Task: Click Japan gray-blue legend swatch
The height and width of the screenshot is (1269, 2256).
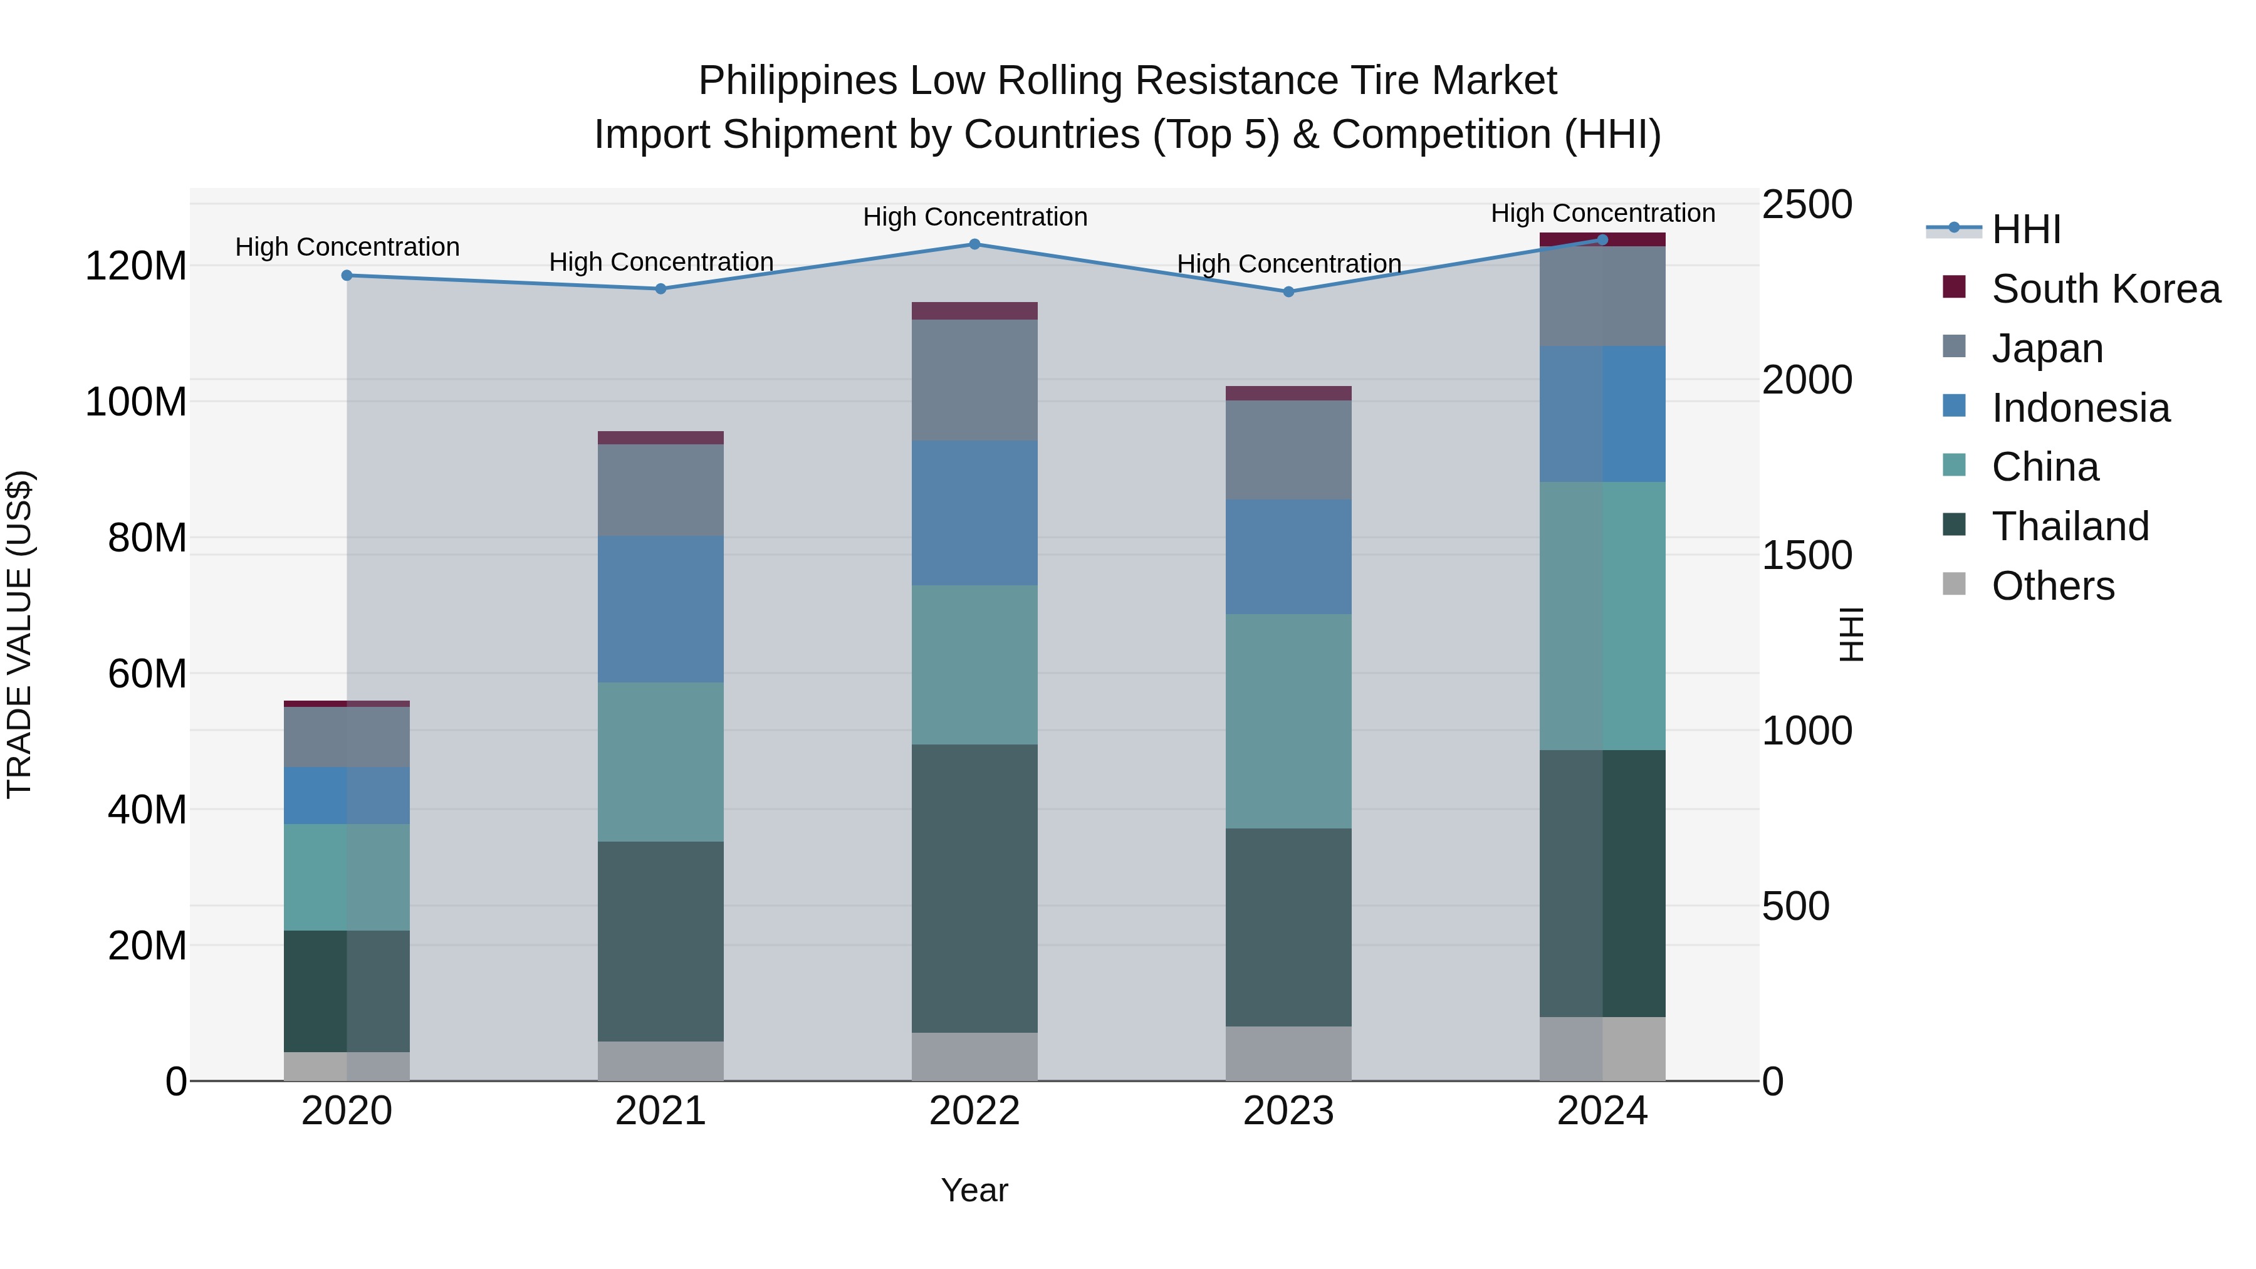Action: pos(1954,346)
